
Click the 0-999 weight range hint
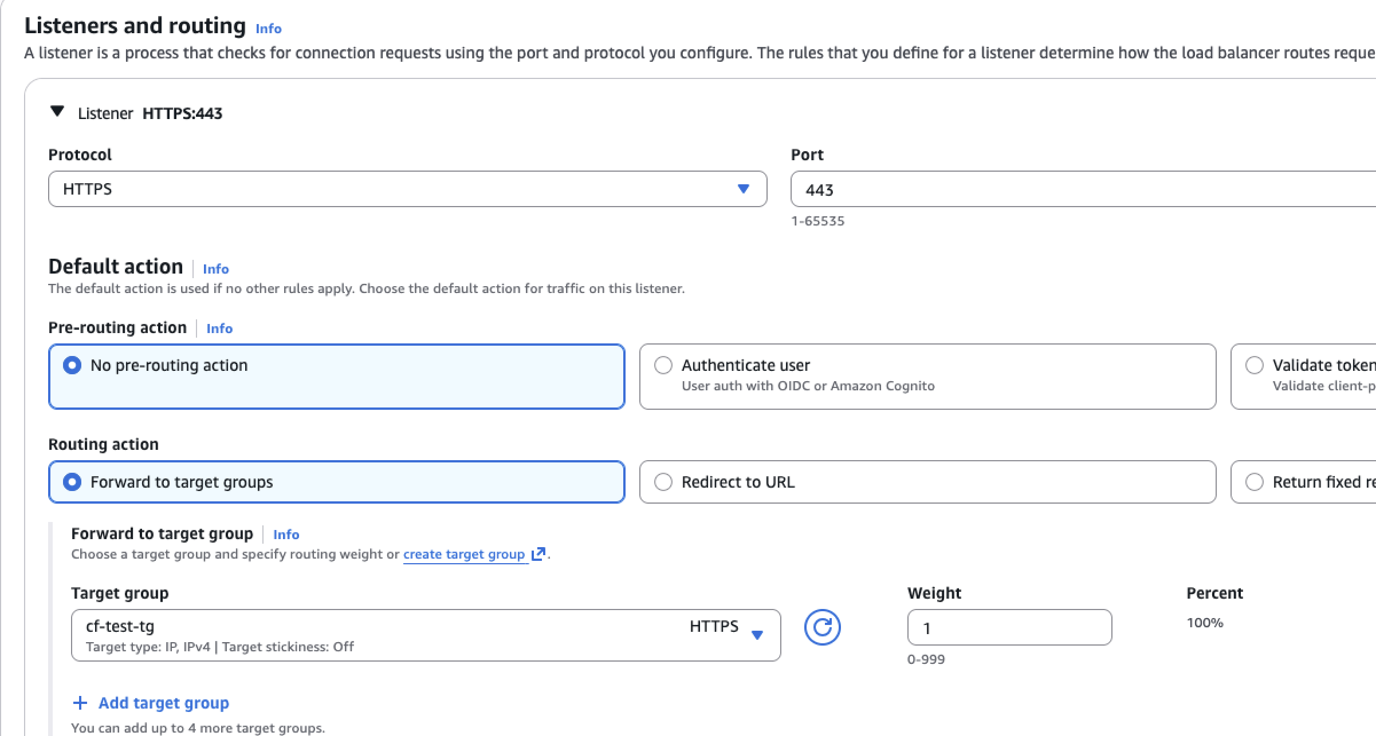click(926, 659)
